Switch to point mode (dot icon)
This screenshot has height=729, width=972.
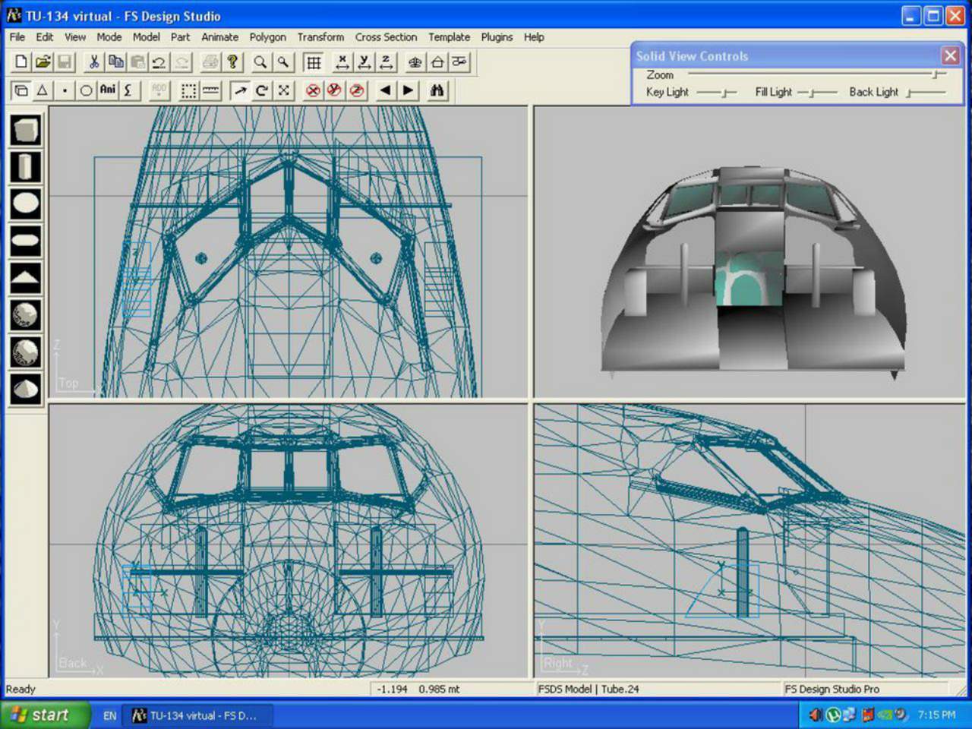coord(65,90)
